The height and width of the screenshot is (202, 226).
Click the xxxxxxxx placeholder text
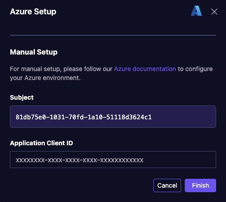(80, 160)
